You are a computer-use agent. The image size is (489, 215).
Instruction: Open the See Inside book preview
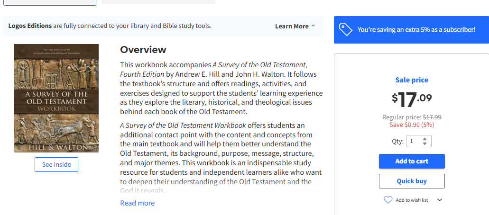point(56,164)
